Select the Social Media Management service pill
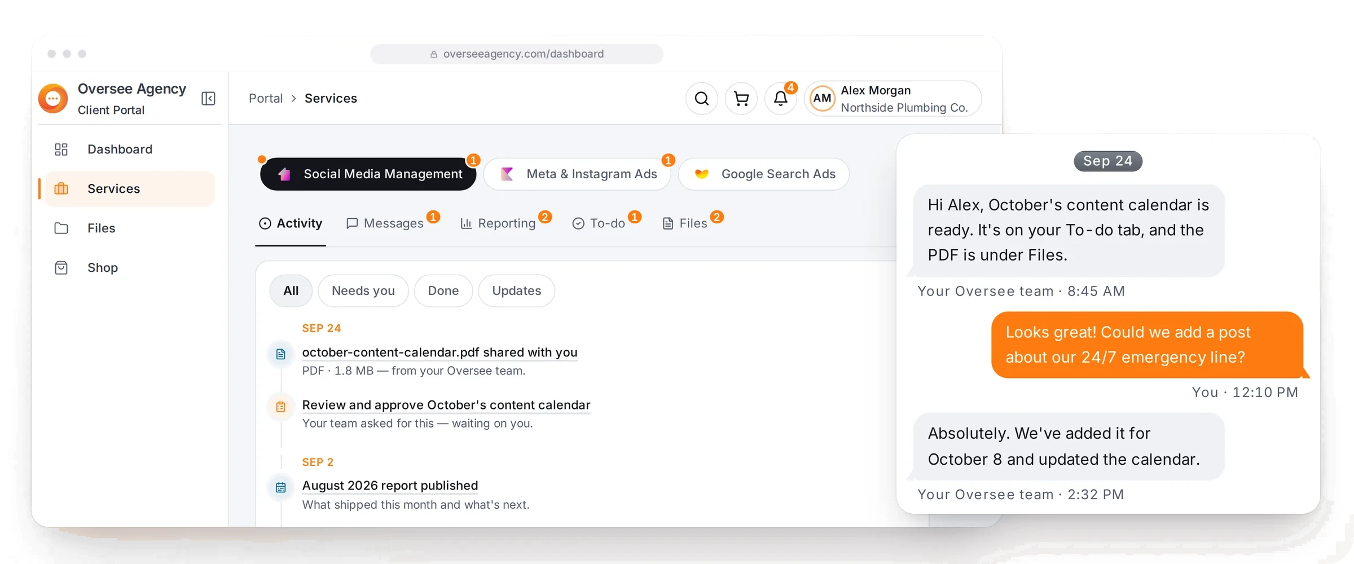This screenshot has height=564, width=1354. tap(368, 174)
